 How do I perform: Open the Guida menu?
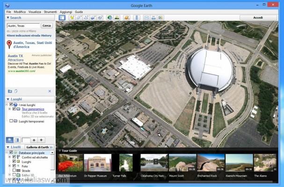coord(79,12)
